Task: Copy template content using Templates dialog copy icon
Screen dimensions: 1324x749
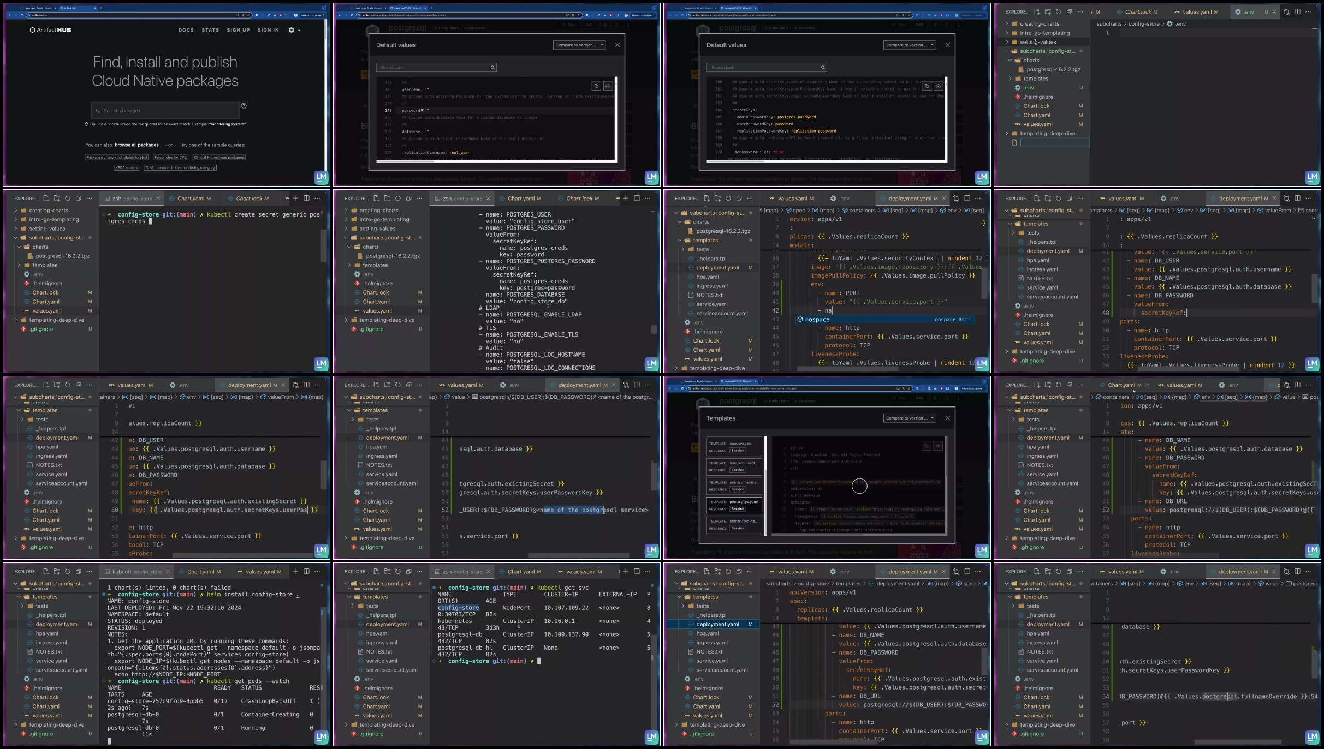Action: pos(926,446)
